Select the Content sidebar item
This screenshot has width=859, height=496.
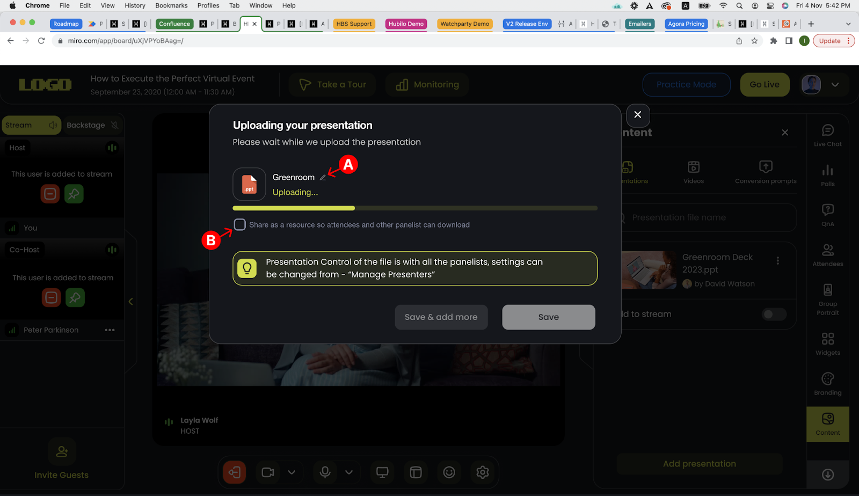tap(828, 424)
